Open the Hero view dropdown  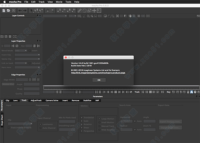pyautogui.click(x=27, y=67)
